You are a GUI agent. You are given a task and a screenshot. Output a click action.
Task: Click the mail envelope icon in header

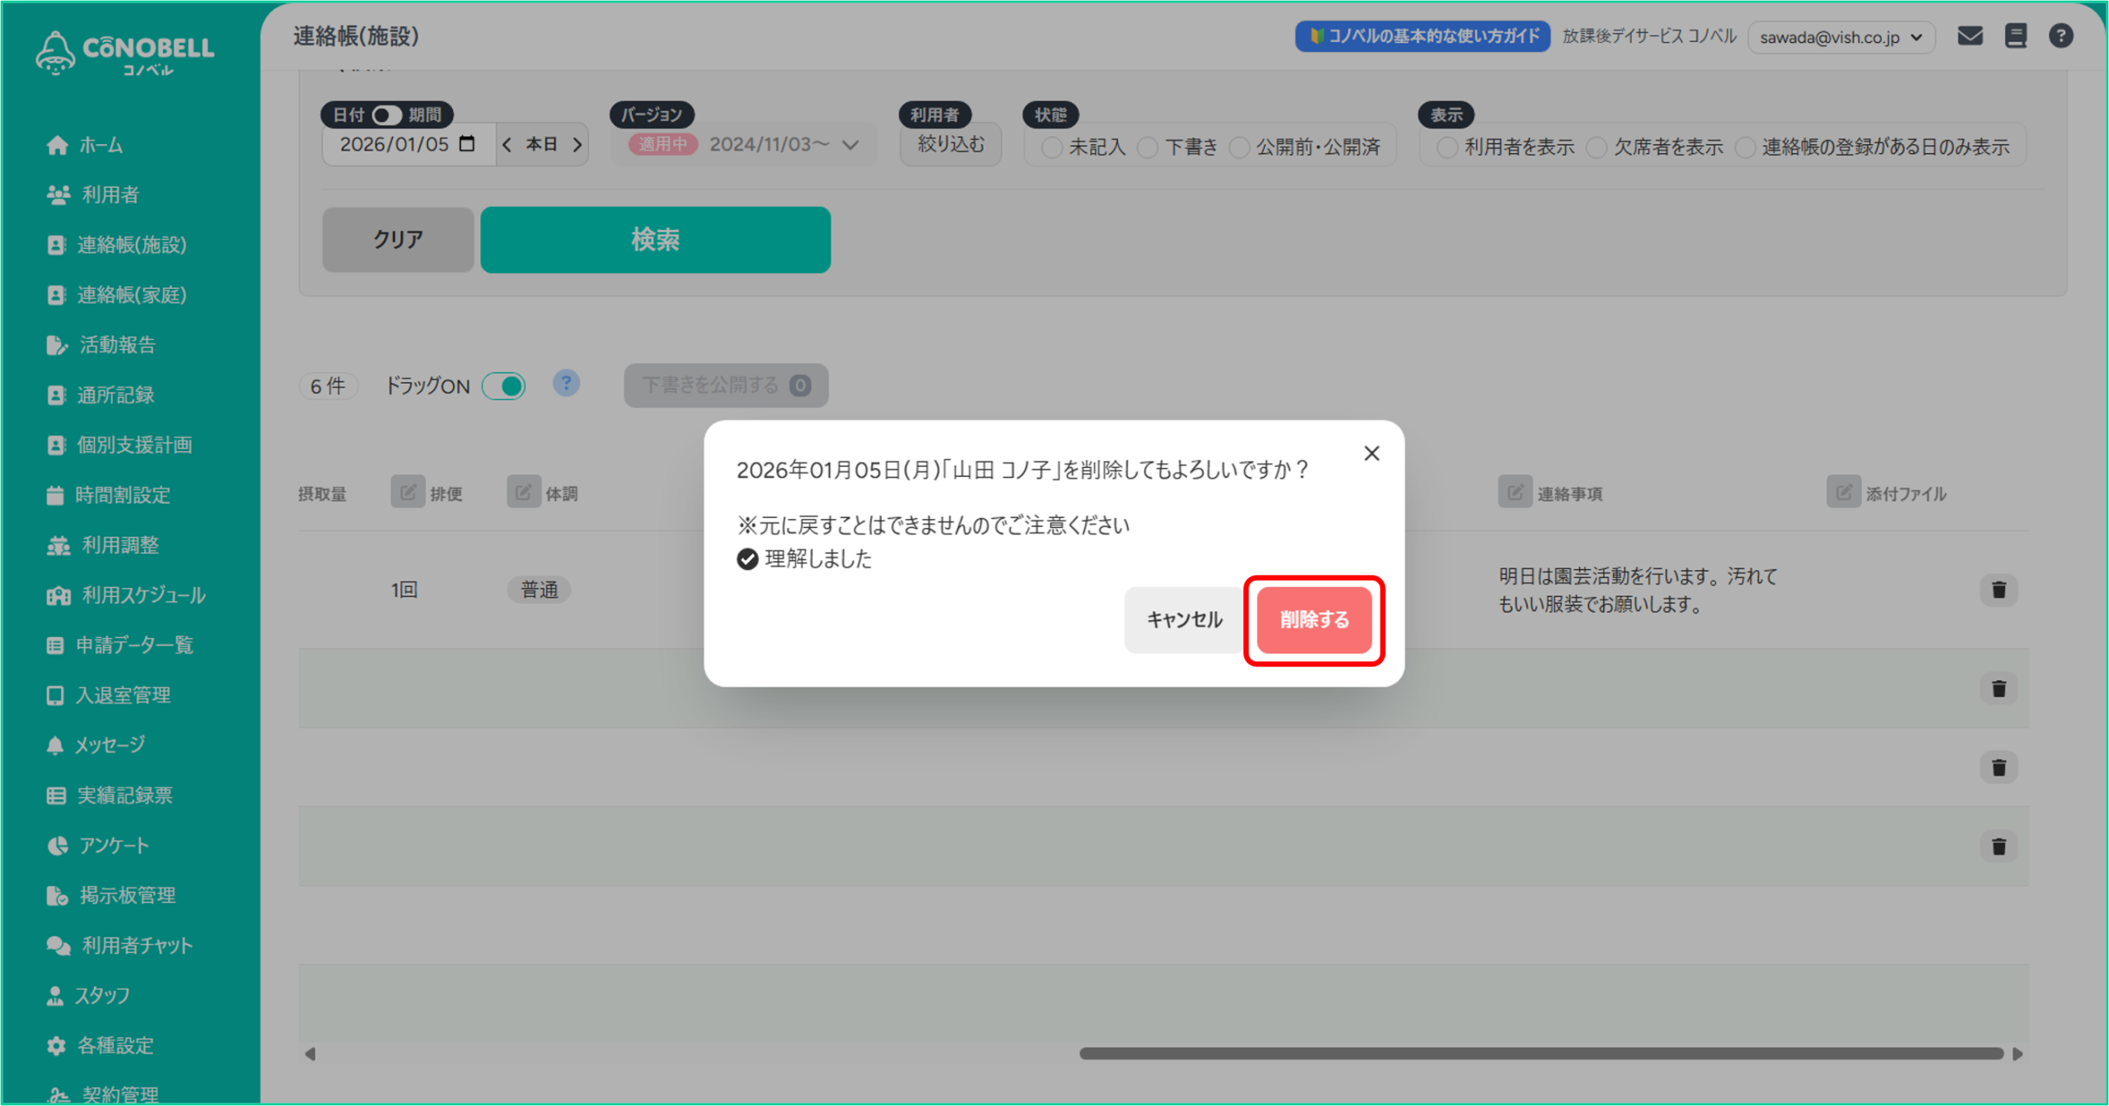click(1970, 36)
